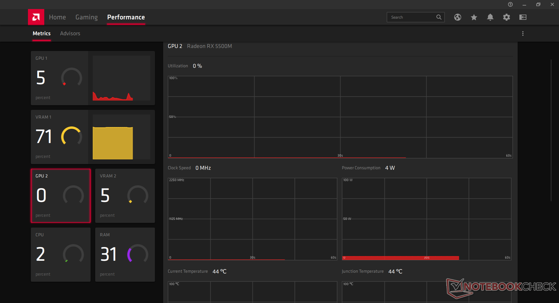The image size is (559, 303).
Task: Restore down the Radeon Software window
Action: pyautogui.click(x=538, y=4)
